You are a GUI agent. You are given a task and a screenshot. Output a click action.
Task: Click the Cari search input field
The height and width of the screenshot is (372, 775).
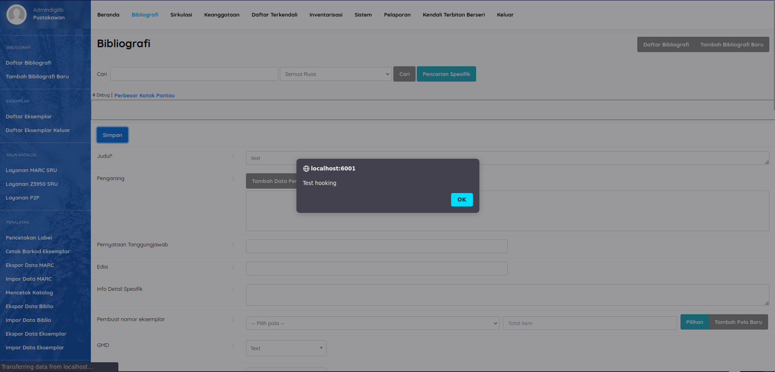click(x=194, y=74)
